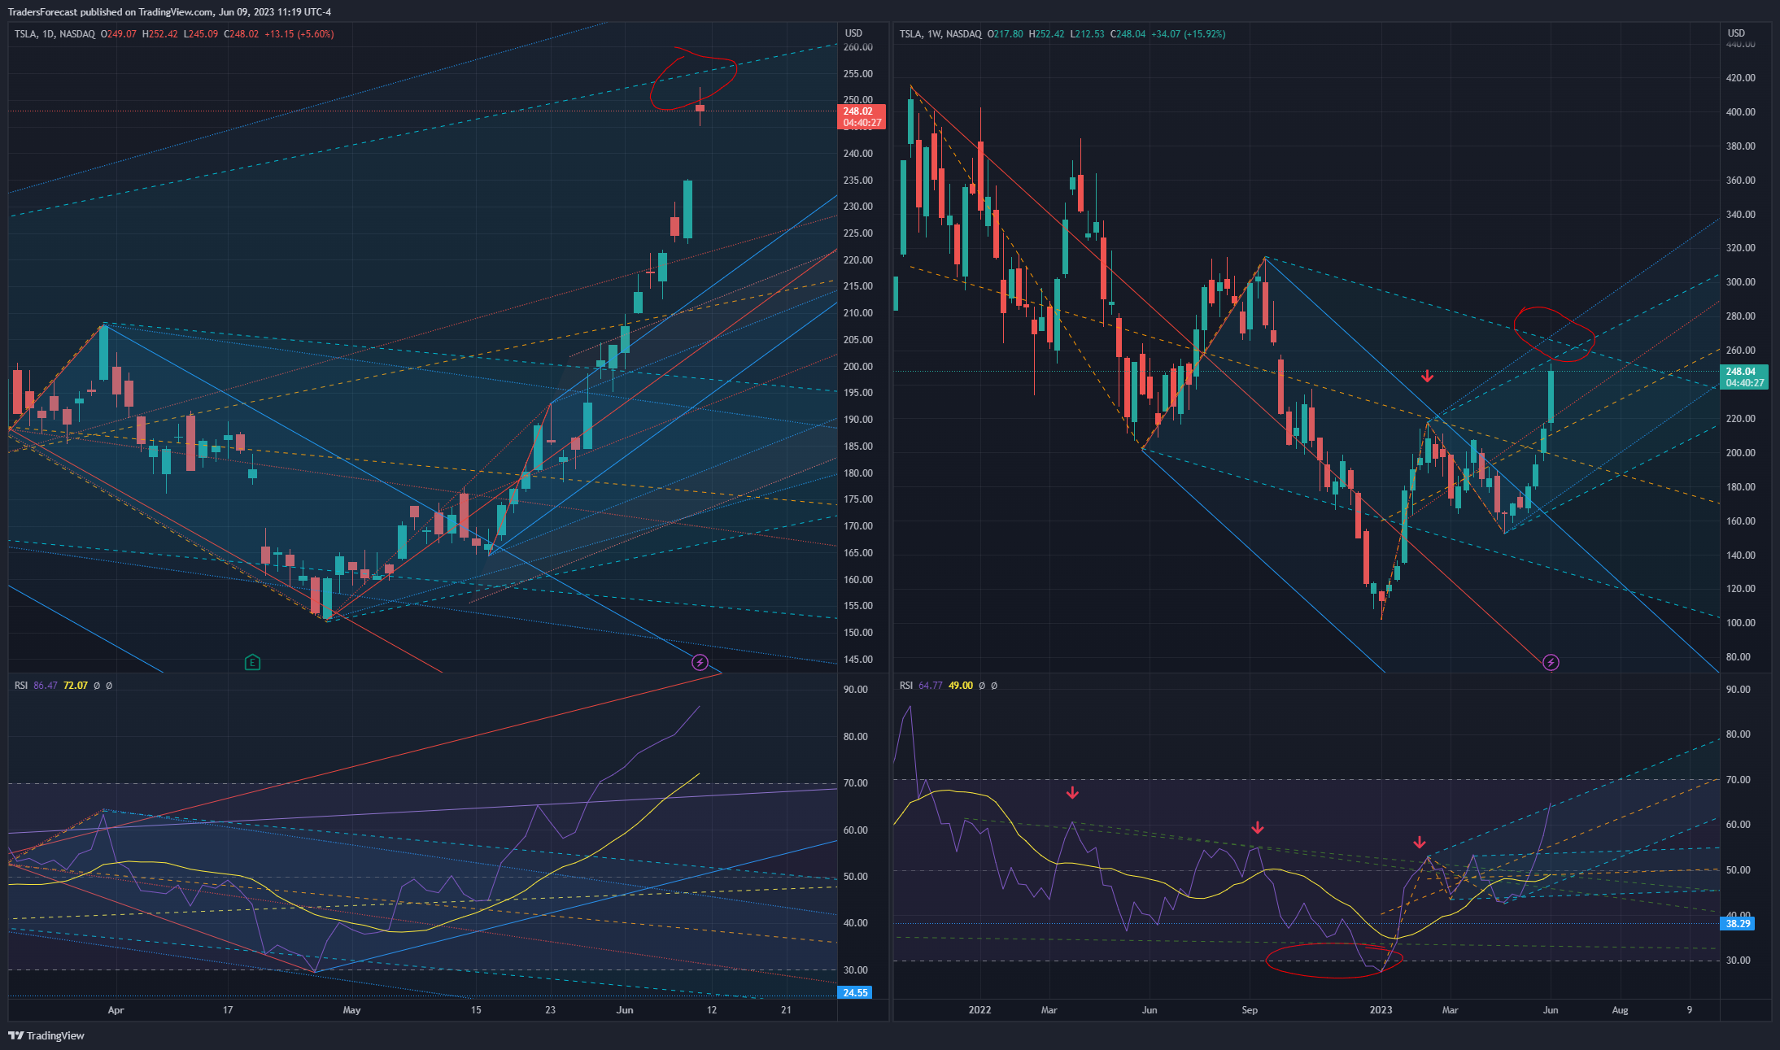Click the blue 24.55 RSI axis label
Screen dimensions: 1780x1050
tap(855, 993)
